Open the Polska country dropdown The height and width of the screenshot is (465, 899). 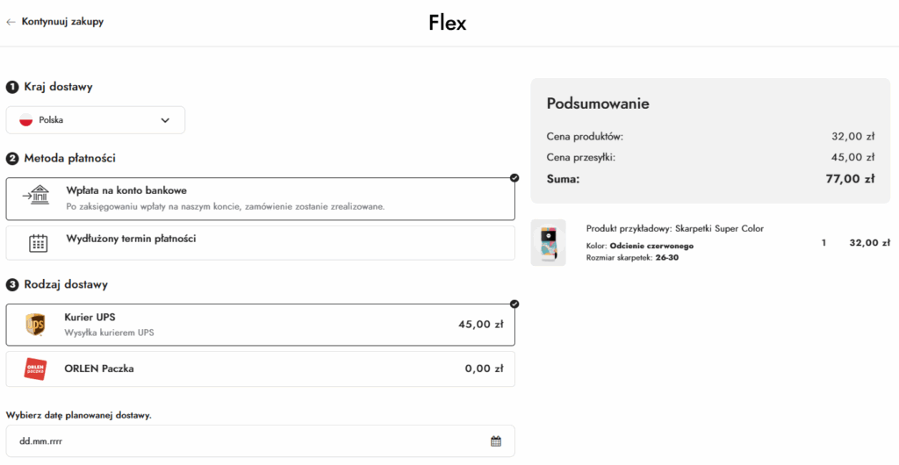click(96, 120)
